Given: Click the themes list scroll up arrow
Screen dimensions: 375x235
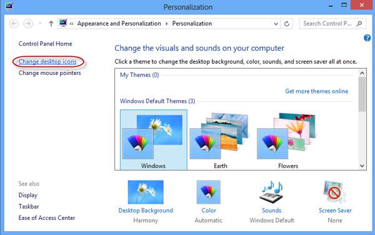Looking at the screenshot, I should click(x=362, y=73).
